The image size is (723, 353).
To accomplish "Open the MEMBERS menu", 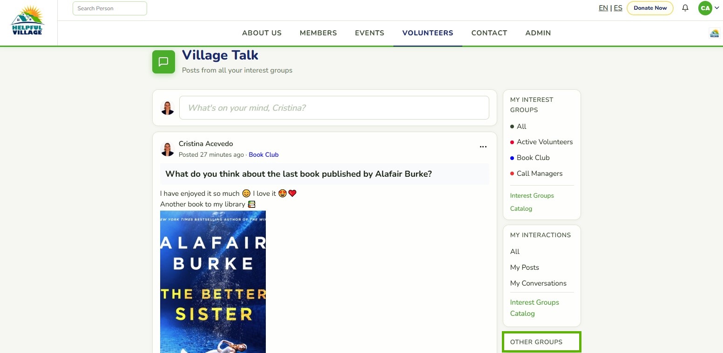I will click(318, 33).
